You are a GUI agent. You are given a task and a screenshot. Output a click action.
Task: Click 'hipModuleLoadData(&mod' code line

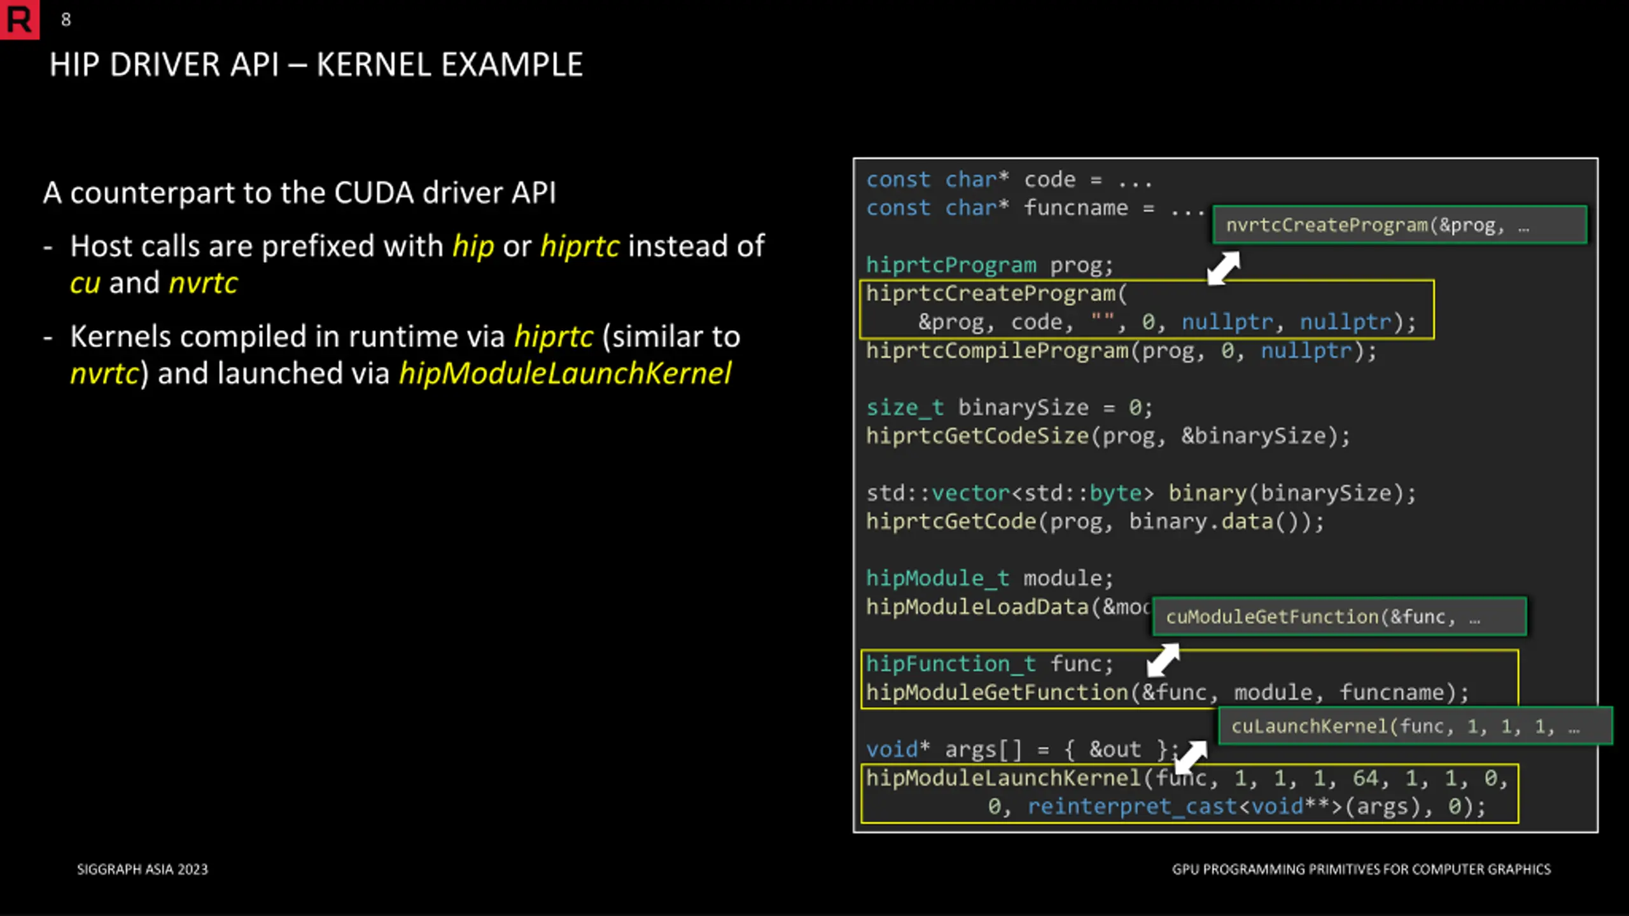pyautogui.click(x=1009, y=607)
